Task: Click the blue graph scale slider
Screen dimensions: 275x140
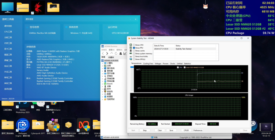Action: click(132, 67)
